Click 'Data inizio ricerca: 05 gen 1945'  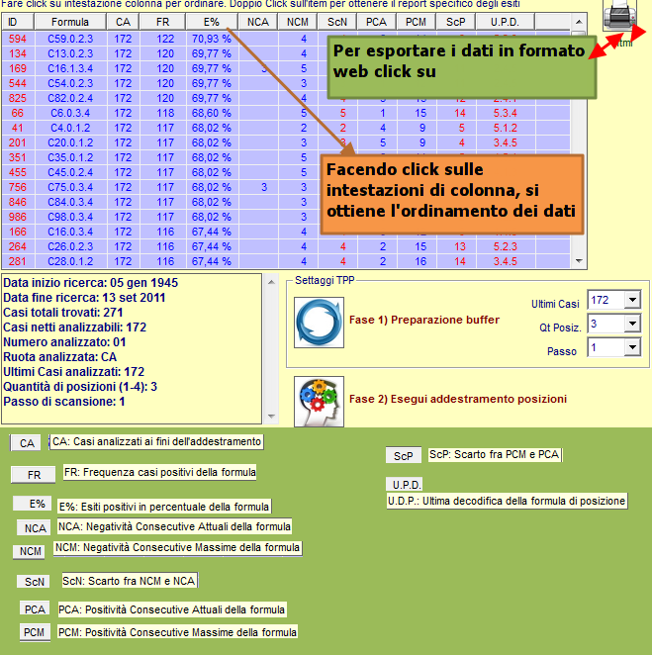(x=91, y=283)
